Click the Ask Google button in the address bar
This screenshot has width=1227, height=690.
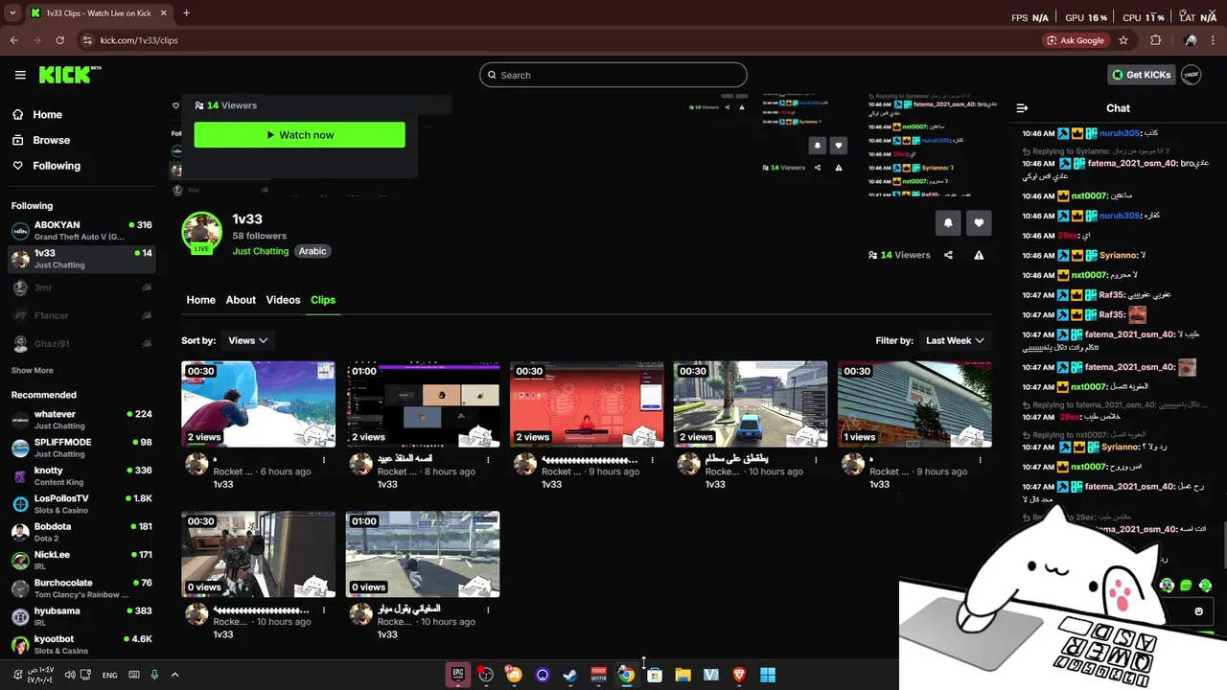click(x=1076, y=40)
